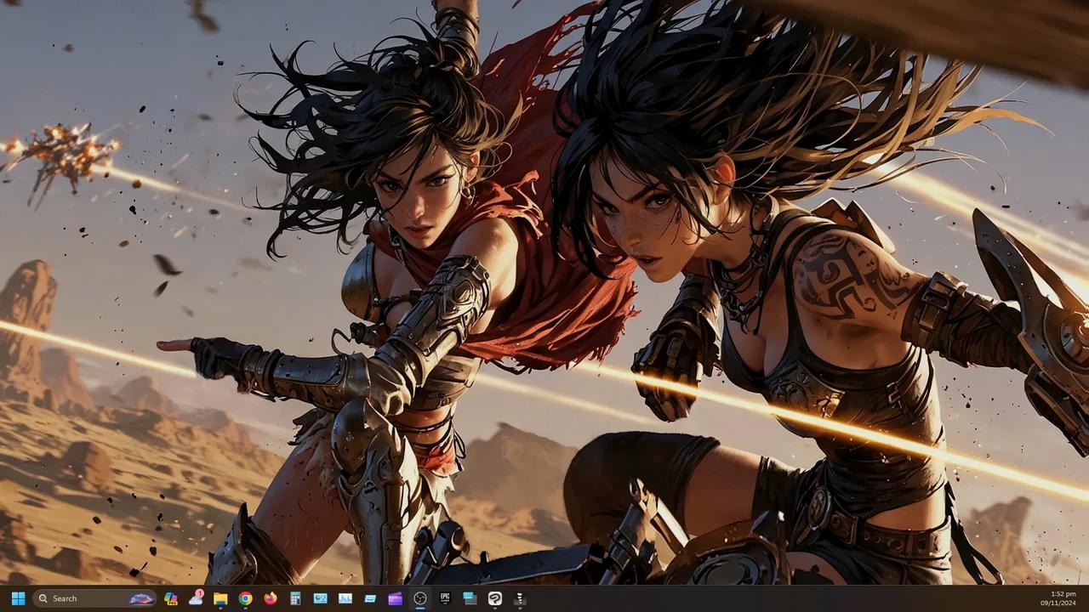Open File Explorer from the taskbar
This screenshot has height=612, width=1089.
click(220, 598)
